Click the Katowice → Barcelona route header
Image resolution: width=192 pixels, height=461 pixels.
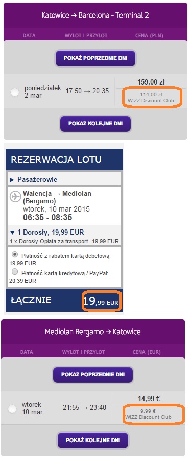(x=95, y=15)
